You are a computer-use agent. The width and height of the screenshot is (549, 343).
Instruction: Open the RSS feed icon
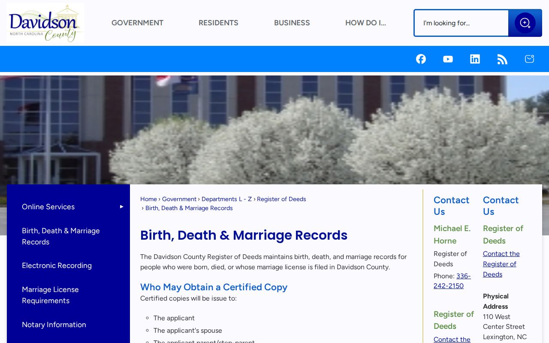[502, 59]
